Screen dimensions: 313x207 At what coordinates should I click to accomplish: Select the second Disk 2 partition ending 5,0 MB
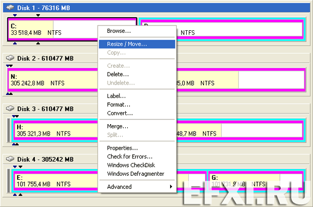(x=241, y=80)
